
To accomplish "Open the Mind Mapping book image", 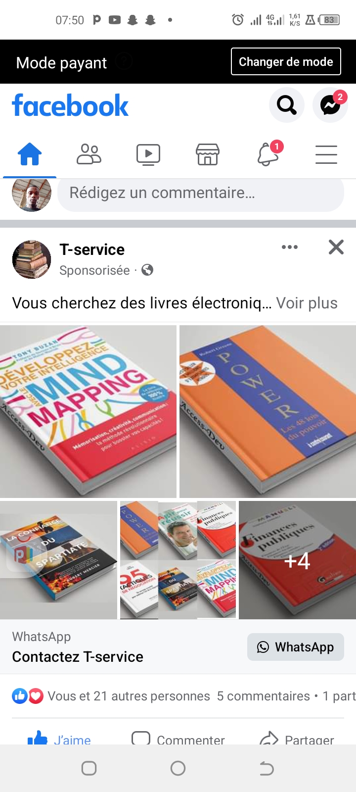I will click(88, 411).
